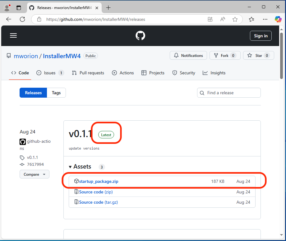The image size is (286, 241).
Task: Click the Notifications button
Action: pos(188,55)
